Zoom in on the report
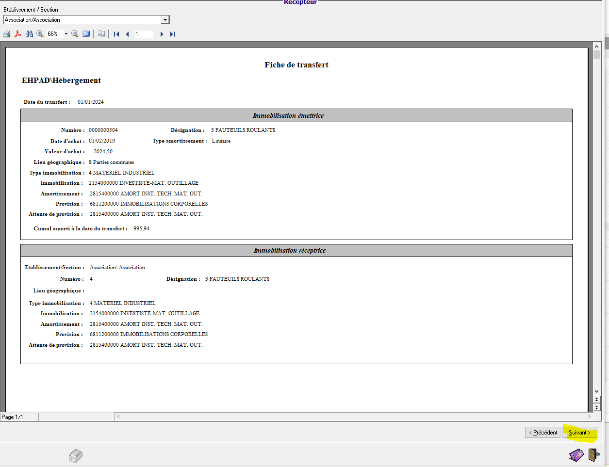The image size is (609, 467). [40, 34]
